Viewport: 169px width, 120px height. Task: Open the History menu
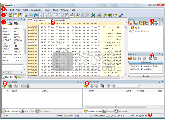point(47,10)
